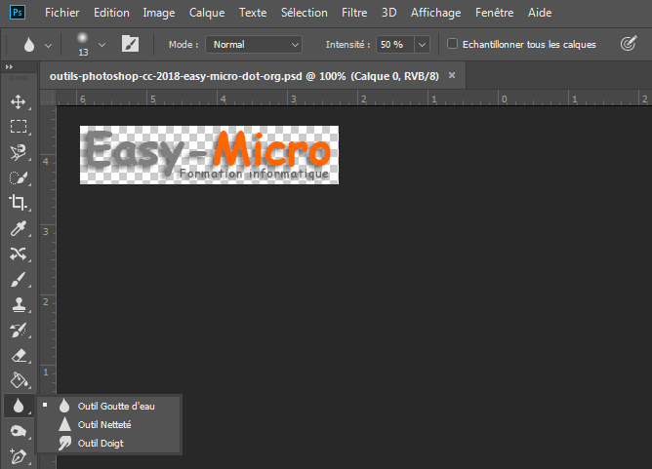Screen dimensions: 652x469
Task: Open the Mode Normal dropdown
Action: pos(254,45)
